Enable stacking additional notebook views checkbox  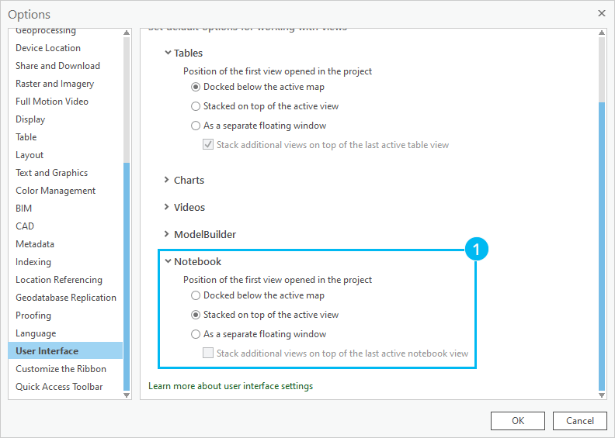(x=208, y=353)
